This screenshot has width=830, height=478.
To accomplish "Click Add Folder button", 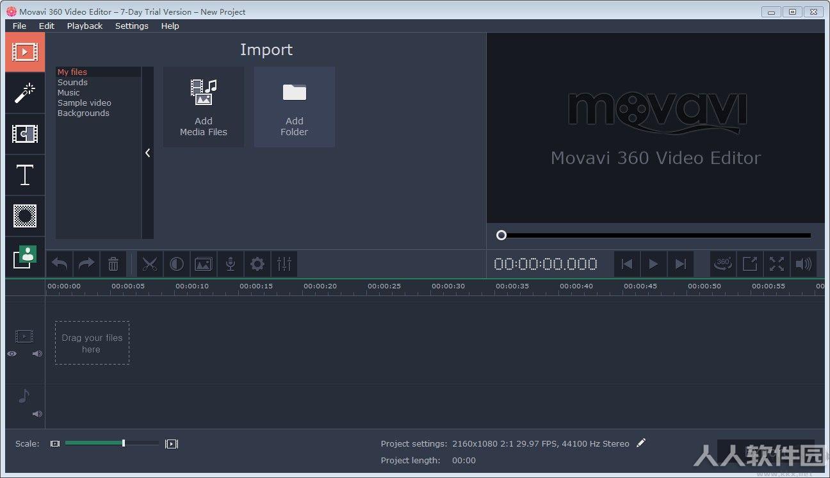I will 295,107.
